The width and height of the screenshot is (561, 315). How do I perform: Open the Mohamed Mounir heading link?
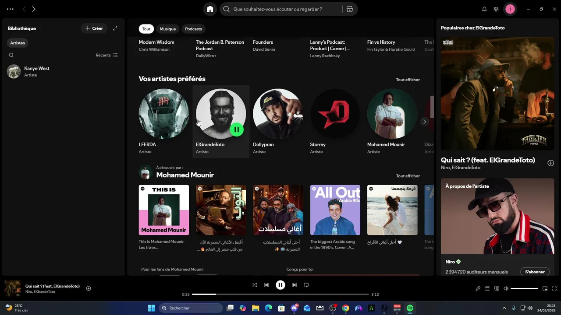[185, 175]
